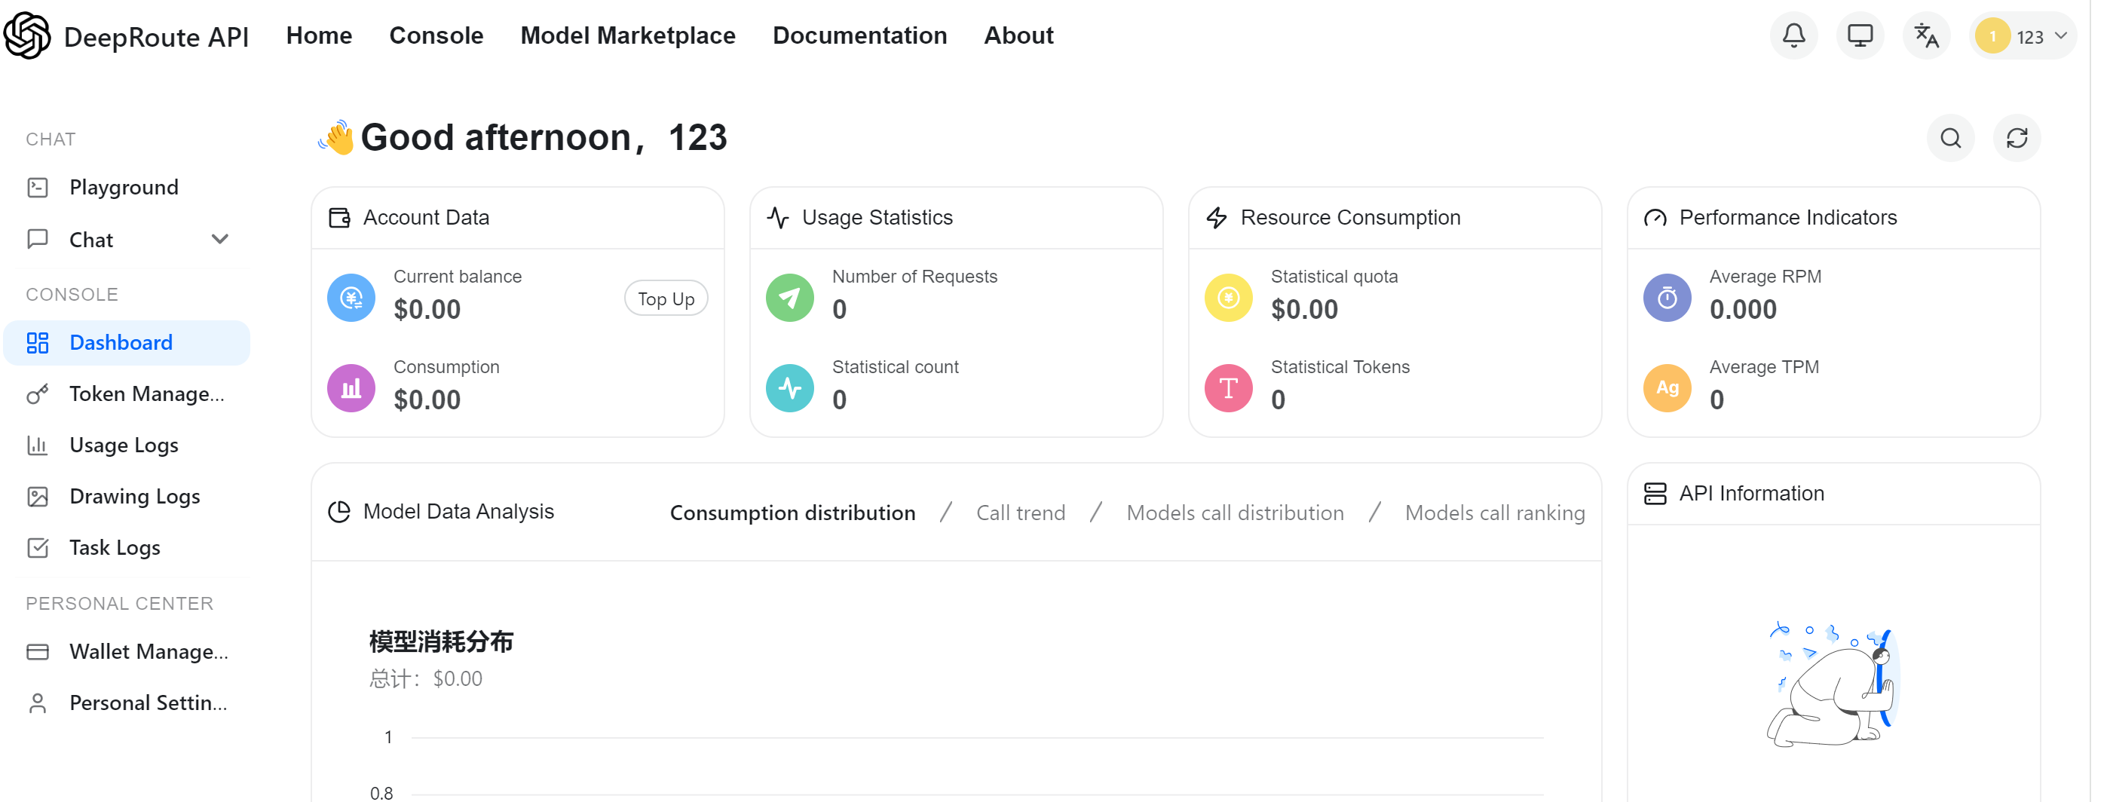Image resolution: width=2110 pixels, height=802 pixels.
Task: Click the Statistical count teal icon
Action: (789, 387)
